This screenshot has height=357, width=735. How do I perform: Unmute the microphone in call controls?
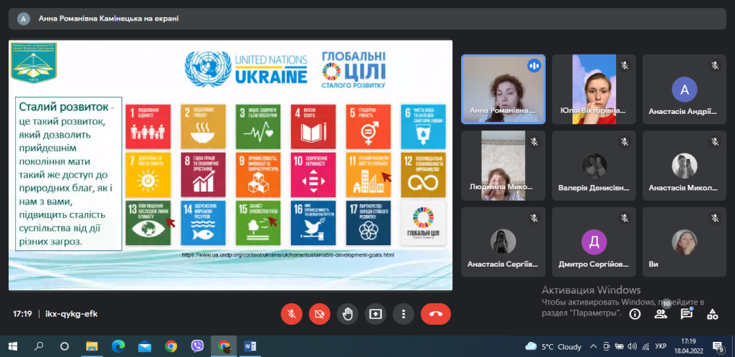click(x=292, y=313)
